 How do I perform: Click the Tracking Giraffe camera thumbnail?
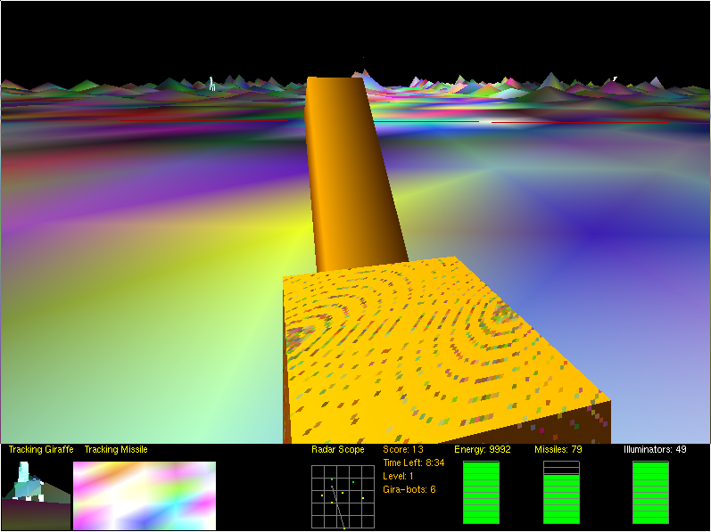(x=37, y=495)
